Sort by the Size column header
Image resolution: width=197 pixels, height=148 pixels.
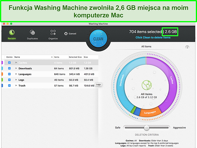(x=86, y=57)
